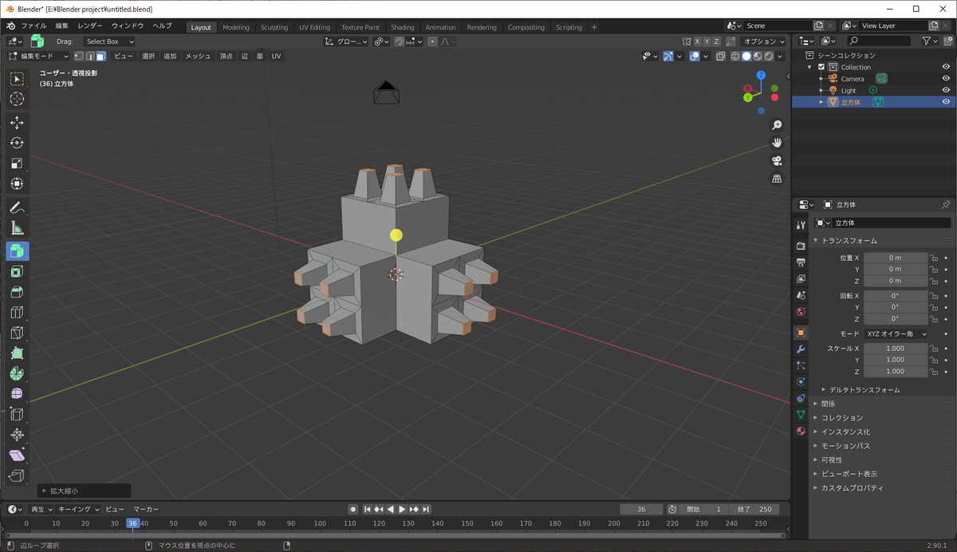Screen dimensions: 957x552
Task: Select the Transform tool
Action: [17, 183]
